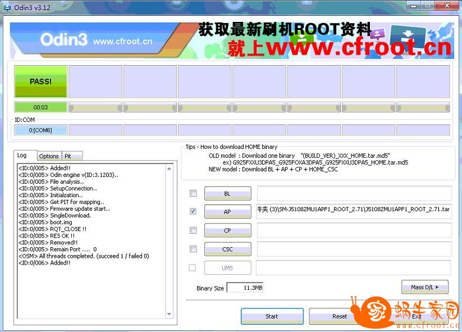Select the log line 'RES OK !!'
This screenshot has width=462, height=332.
point(47,236)
